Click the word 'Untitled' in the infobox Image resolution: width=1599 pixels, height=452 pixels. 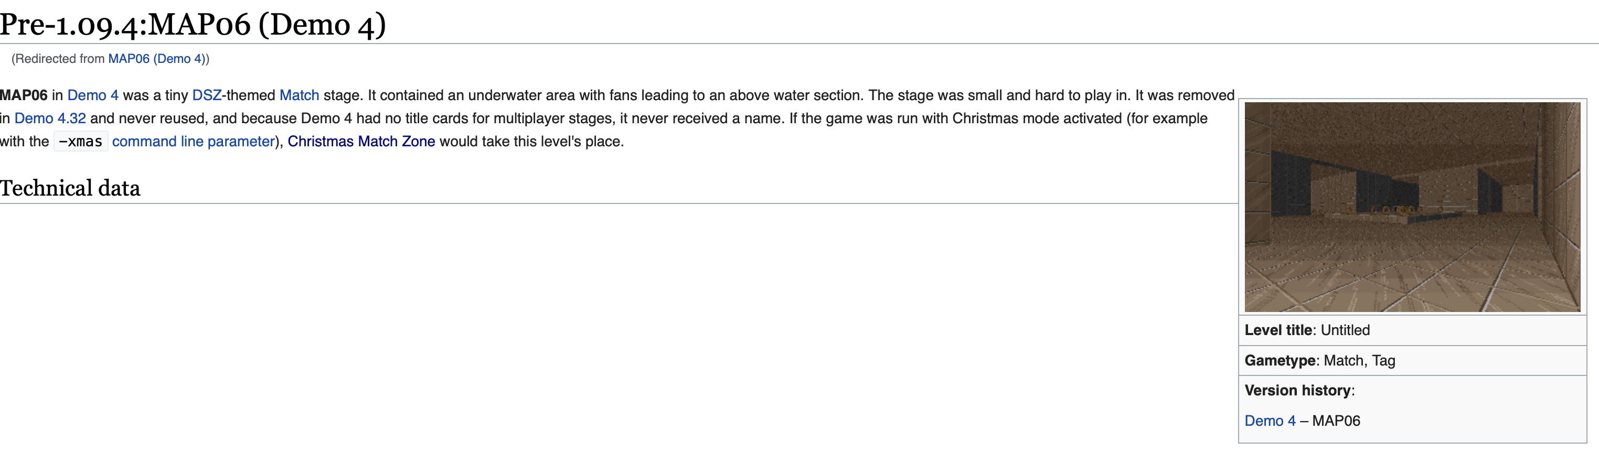tap(1345, 330)
